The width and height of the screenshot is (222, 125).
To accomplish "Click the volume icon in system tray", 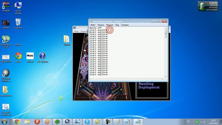I will (204, 122).
